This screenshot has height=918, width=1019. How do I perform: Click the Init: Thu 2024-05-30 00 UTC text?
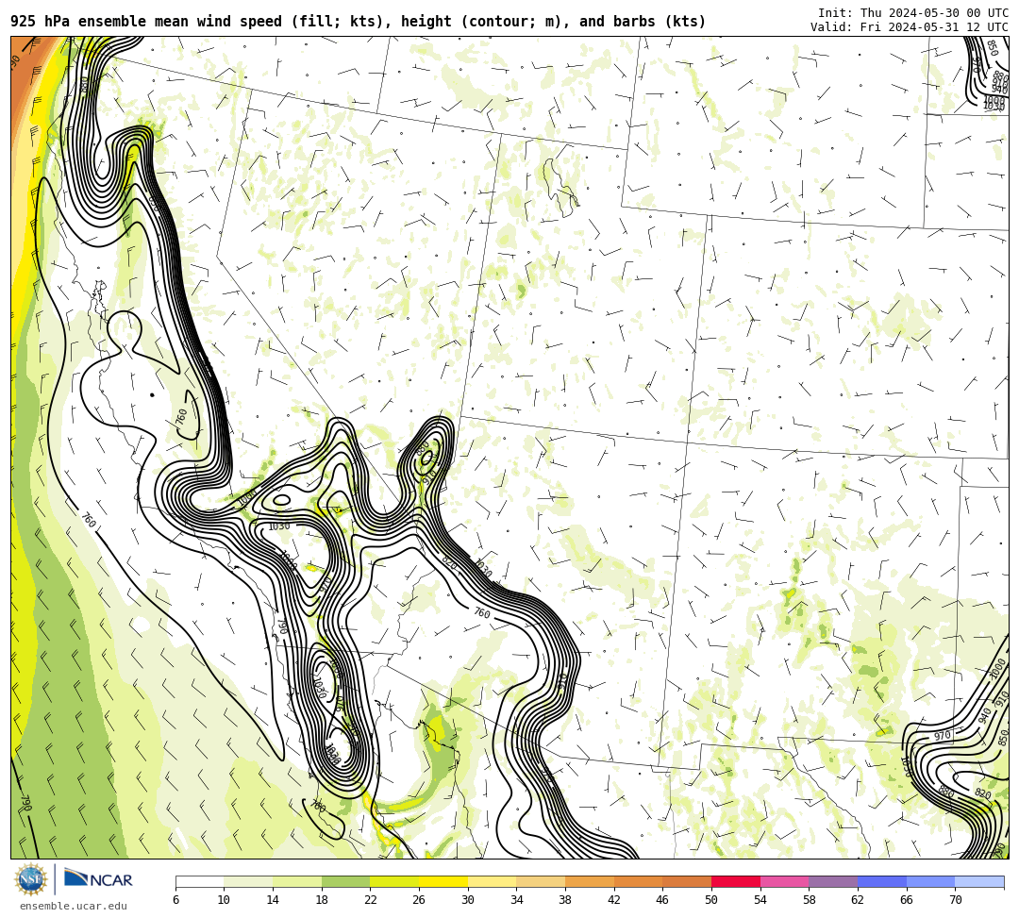(913, 13)
